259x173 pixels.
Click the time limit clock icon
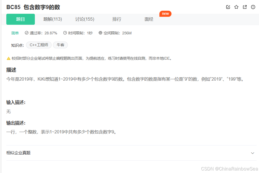click(x=65, y=33)
